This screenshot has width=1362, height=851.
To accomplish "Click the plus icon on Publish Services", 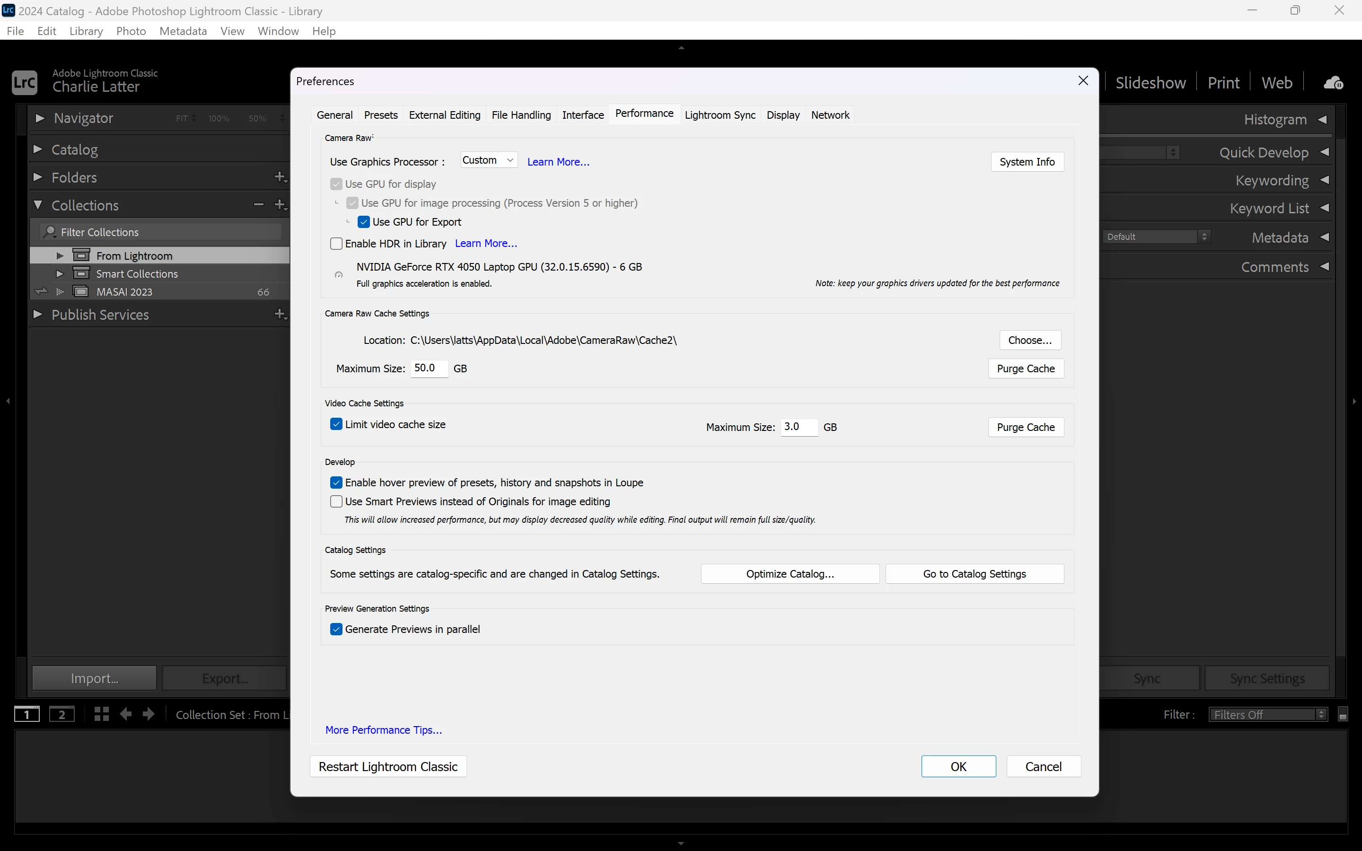I will (280, 314).
